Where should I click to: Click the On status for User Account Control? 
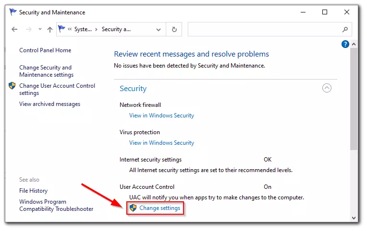pyautogui.click(x=268, y=187)
